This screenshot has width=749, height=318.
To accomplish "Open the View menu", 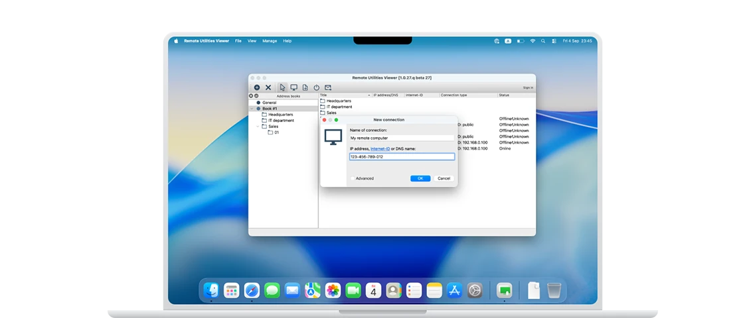I will pyautogui.click(x=252, y=41).
